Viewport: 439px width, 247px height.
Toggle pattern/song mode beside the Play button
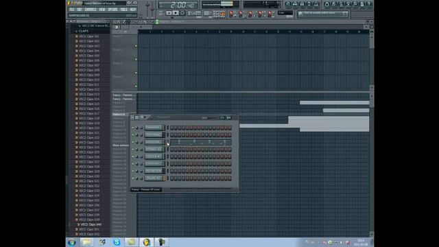(x=161, y=13)
